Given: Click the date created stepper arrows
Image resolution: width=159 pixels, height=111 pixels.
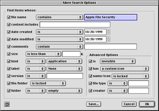Looking at the screenshot, I should [108, 32].
